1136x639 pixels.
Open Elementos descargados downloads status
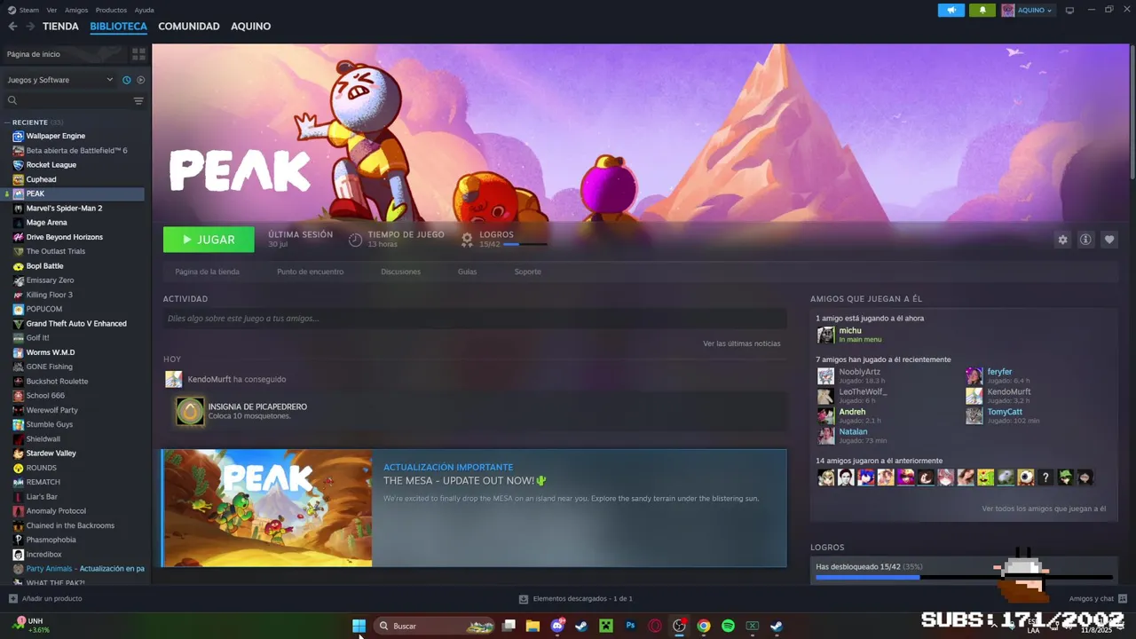coord(576,599)
